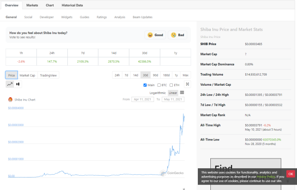Open the Historical Data tab

(72, 5)
